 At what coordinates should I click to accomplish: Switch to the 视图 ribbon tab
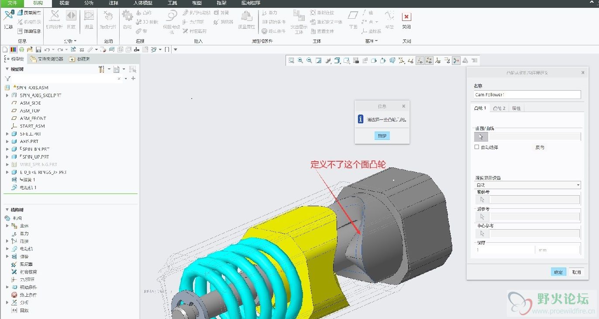[x=196, y=3]
